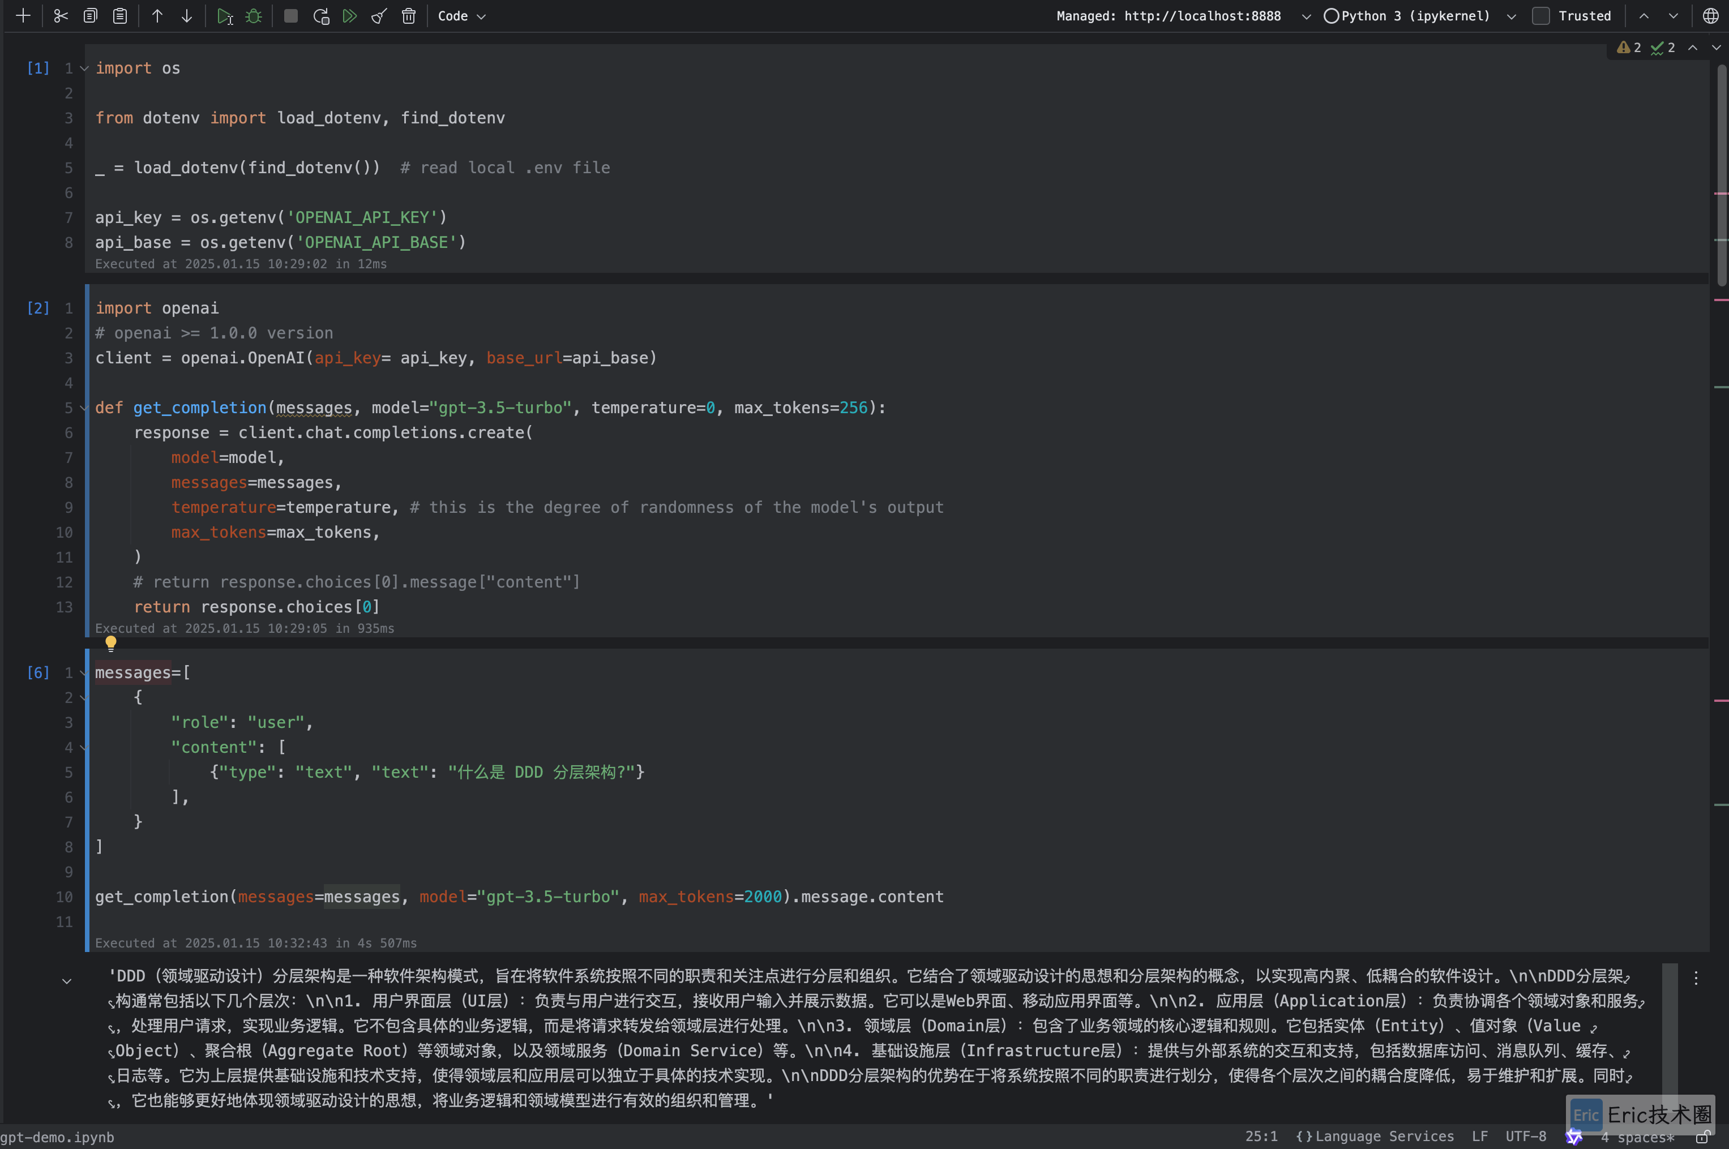Move the cell down
Screen dimensions: 1729x1149
point(187,15)
